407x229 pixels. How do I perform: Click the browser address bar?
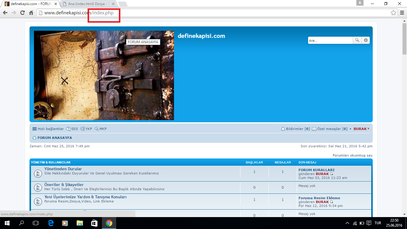tap(218, 13)
